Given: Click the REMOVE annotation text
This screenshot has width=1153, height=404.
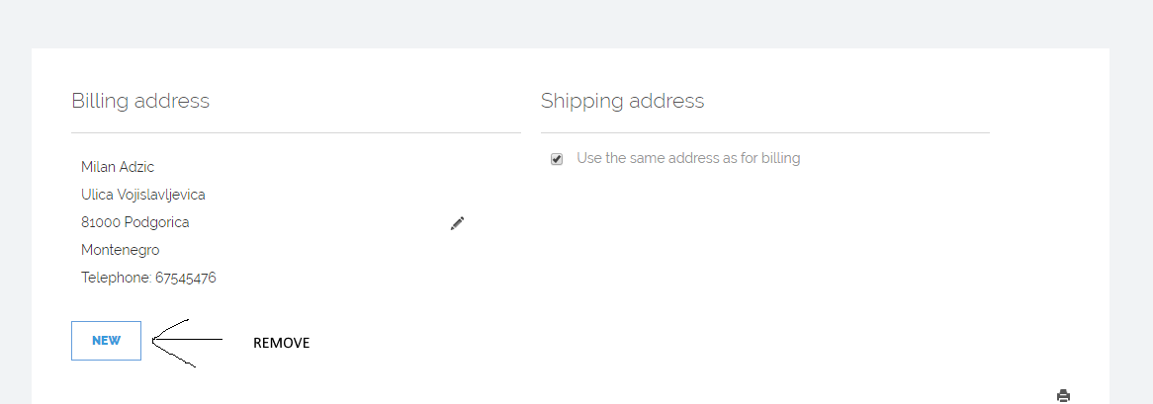Looking at the screenshot, I should click(x=282, y=343).
